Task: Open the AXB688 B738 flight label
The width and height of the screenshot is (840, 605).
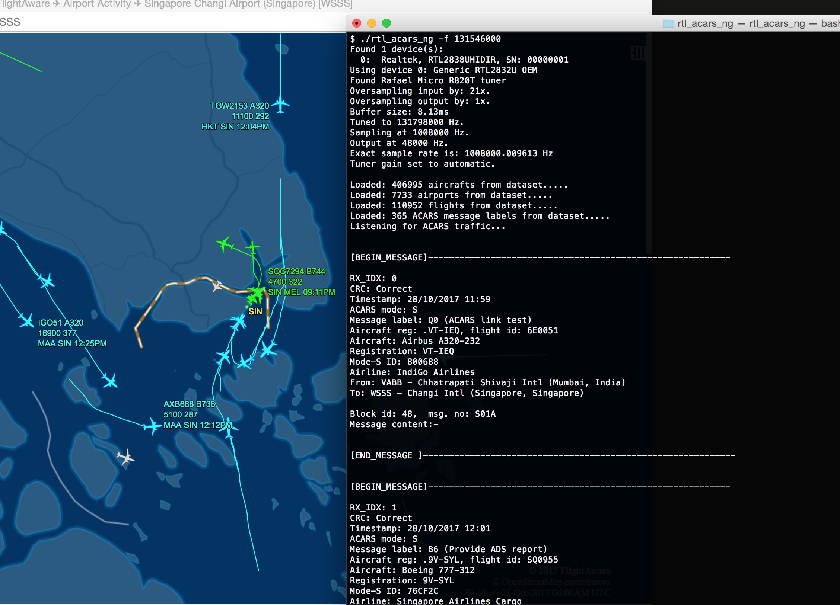Action: pyautogui.click(x=198, y=414)
